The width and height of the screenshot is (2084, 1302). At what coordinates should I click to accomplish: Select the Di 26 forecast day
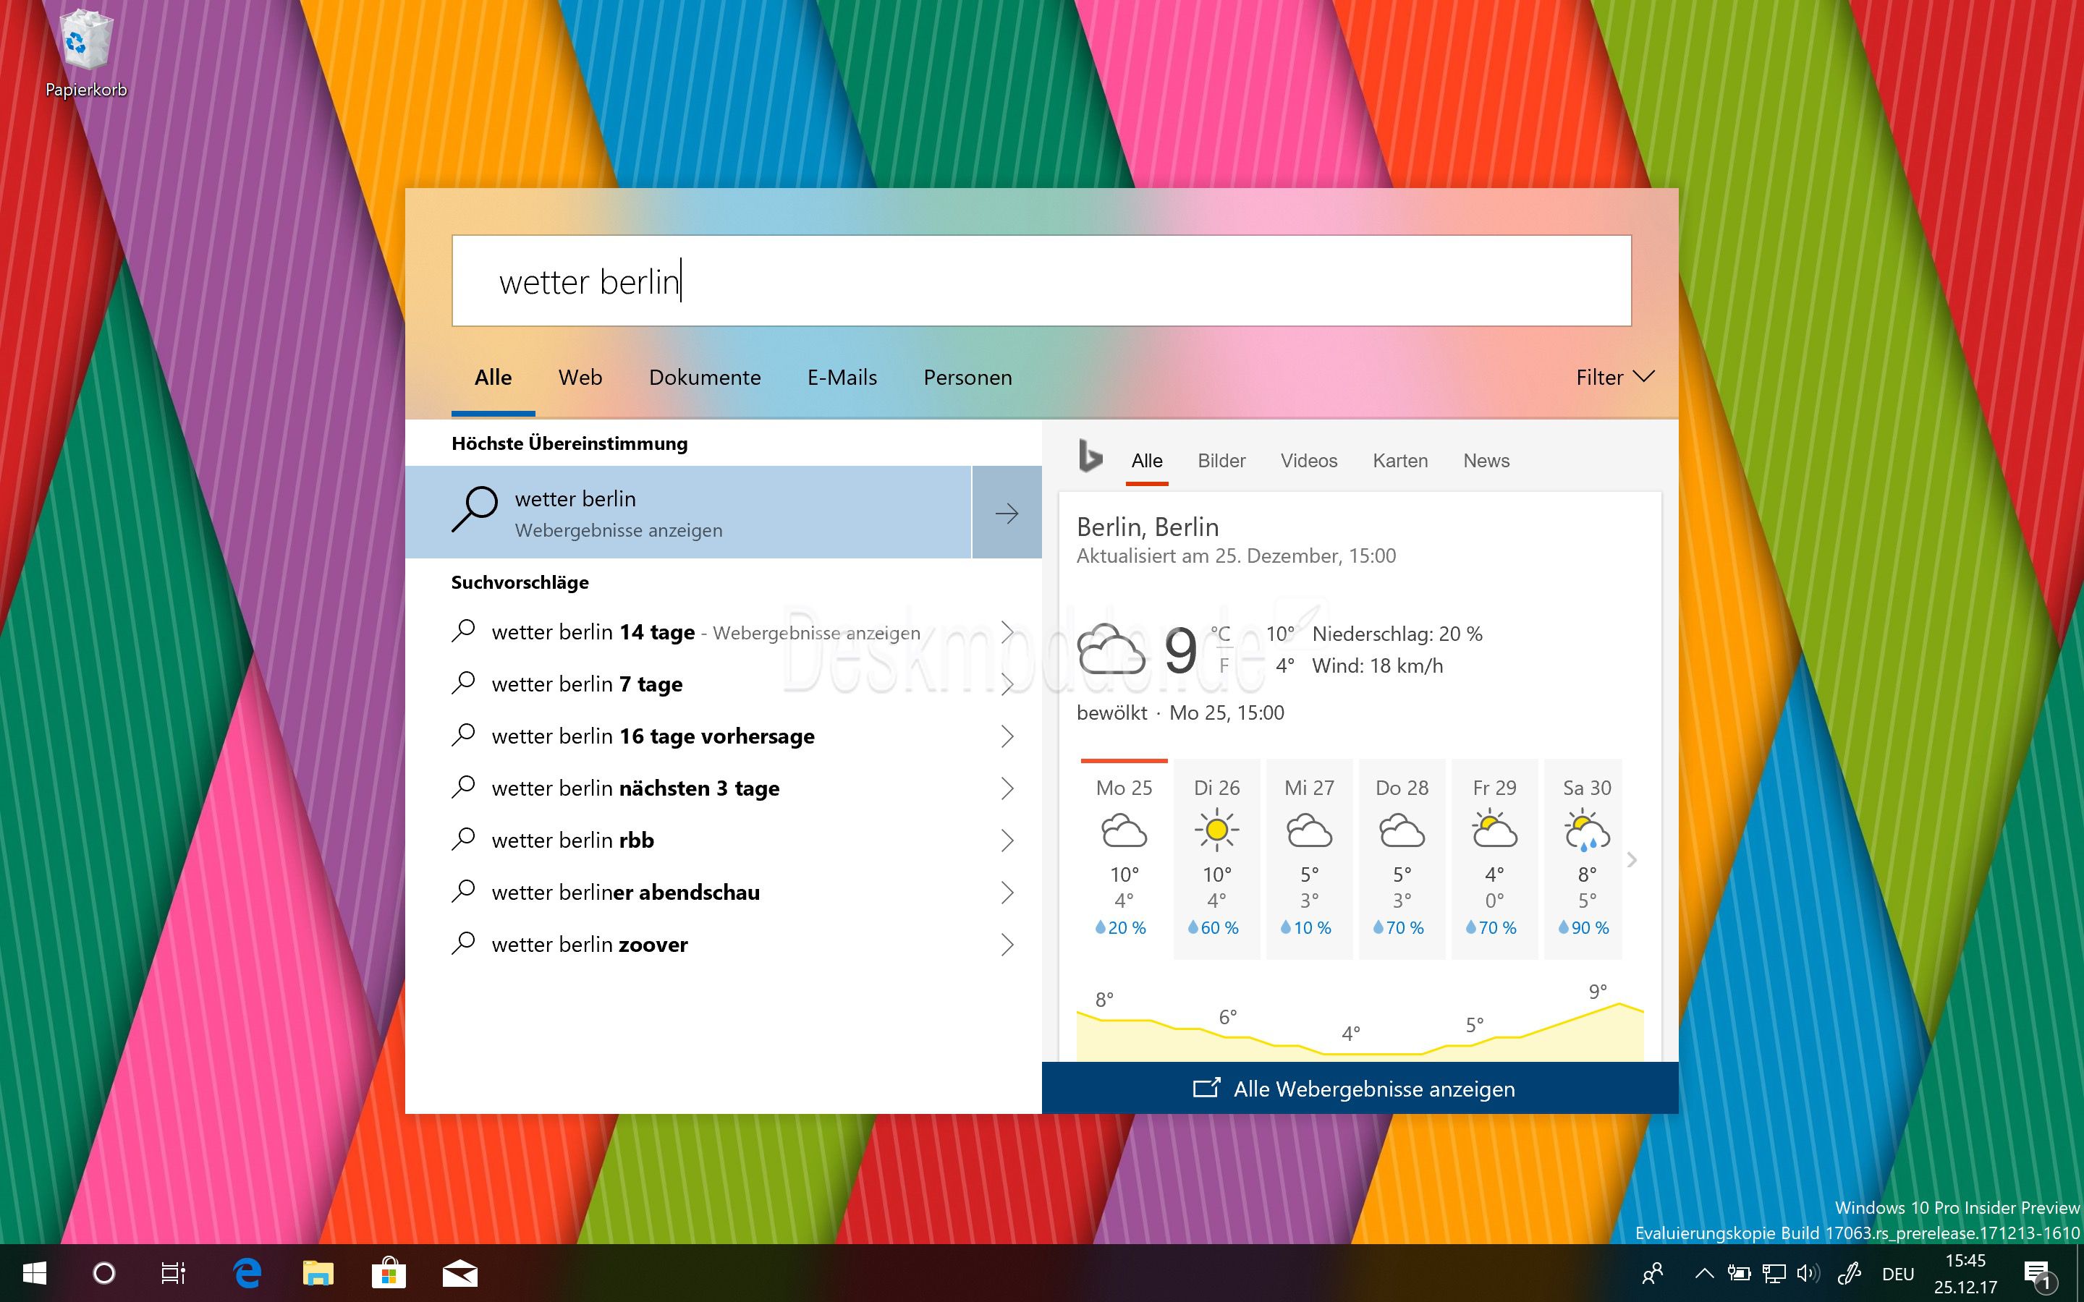pos(1217,859)
